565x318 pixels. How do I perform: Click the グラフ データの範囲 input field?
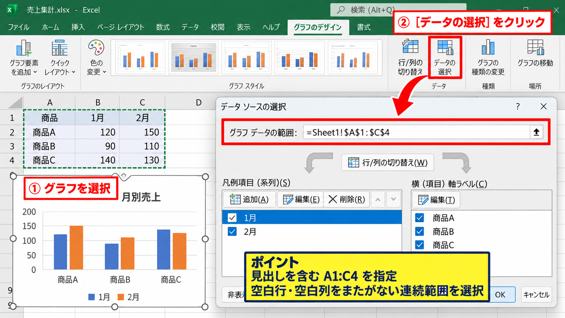pyautogui.click(x=416, y=132)
